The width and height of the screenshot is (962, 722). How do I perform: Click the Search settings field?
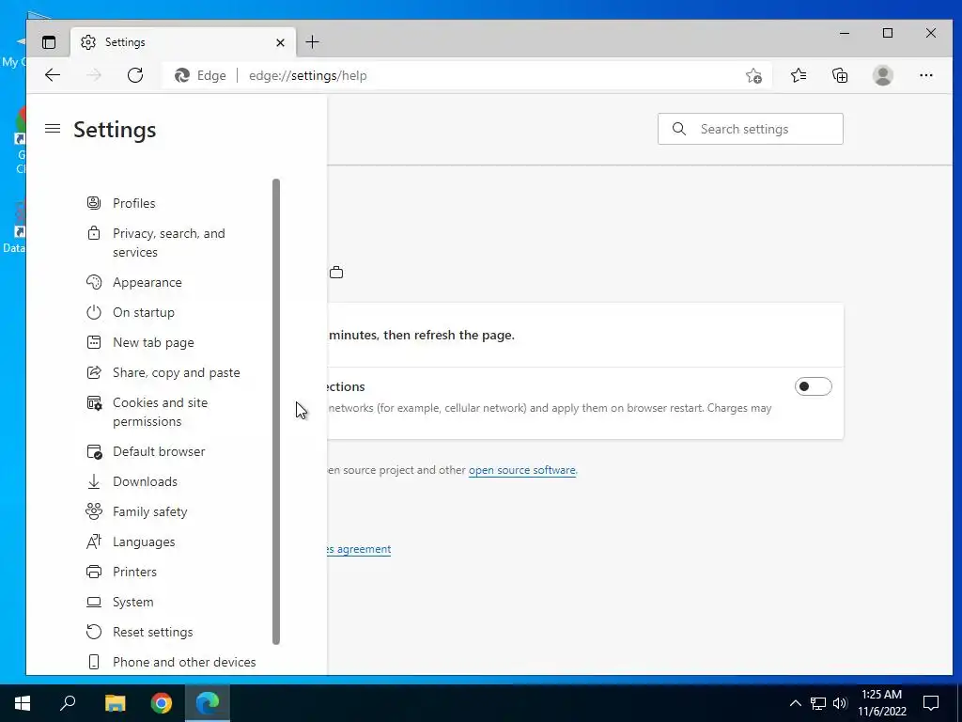[750, 129]
